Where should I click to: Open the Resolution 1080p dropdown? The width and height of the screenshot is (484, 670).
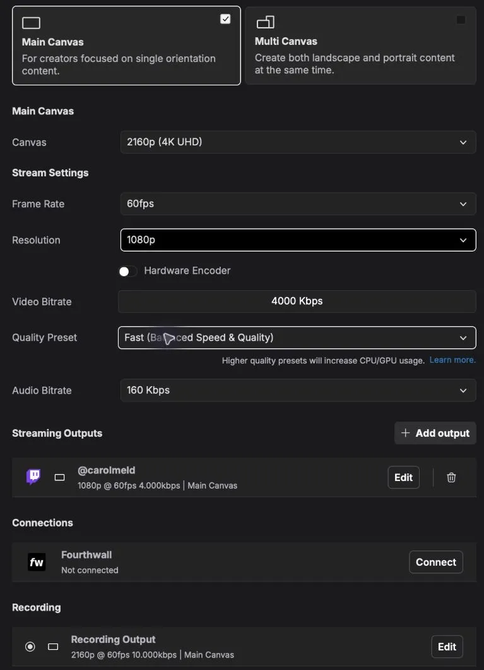click(298, 240)
